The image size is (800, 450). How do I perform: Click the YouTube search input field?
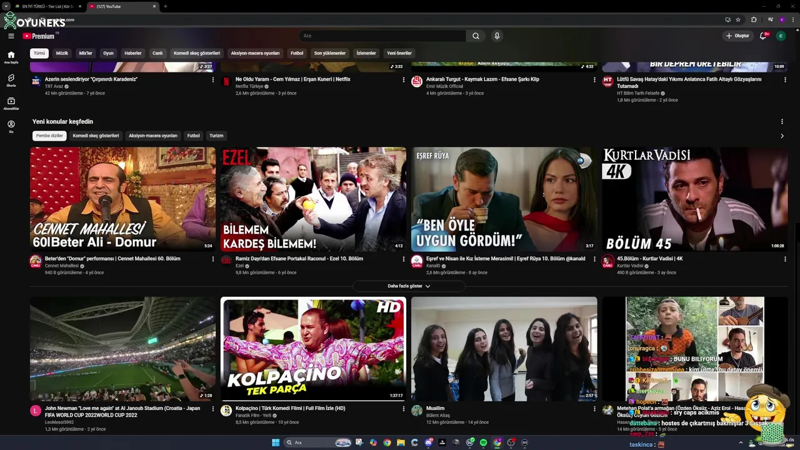click(381, 36)
